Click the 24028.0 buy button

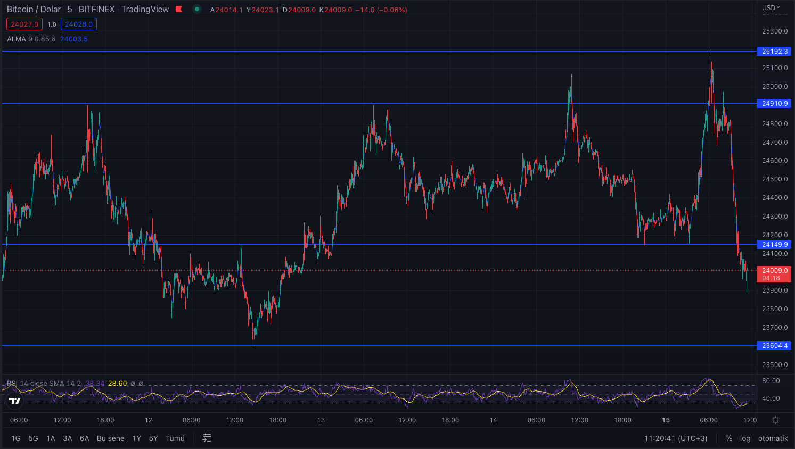click(x=79, y=24)
